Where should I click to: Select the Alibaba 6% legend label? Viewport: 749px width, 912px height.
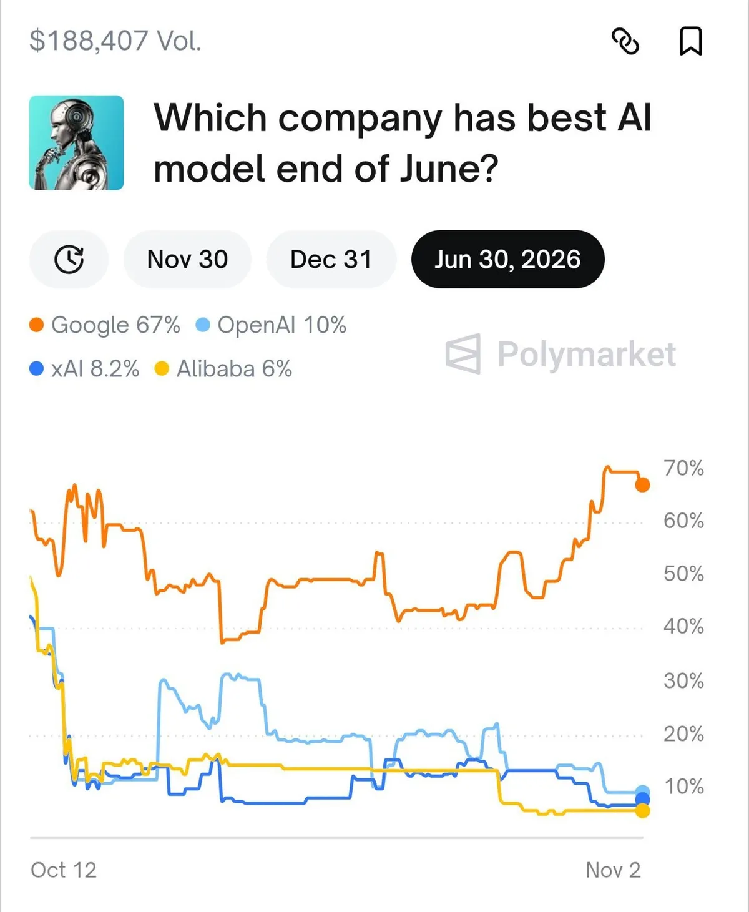[x=234, y=369]
